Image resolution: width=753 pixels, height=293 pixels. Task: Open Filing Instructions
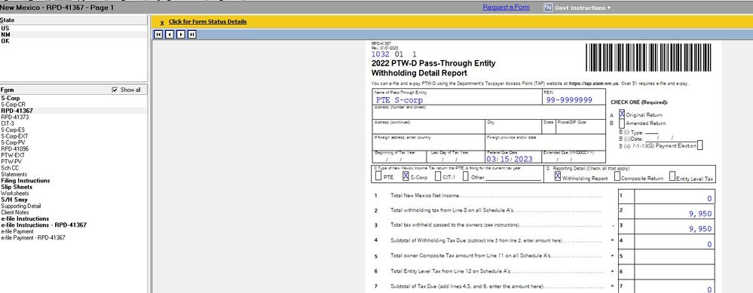[x=73, y=181]
